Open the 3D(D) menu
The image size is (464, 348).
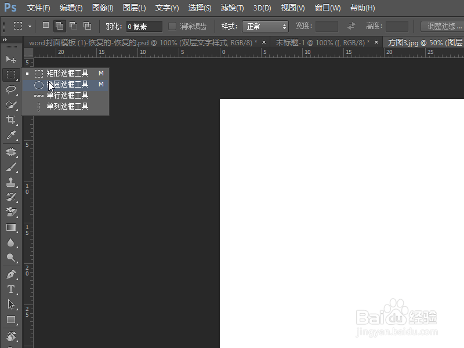pos(262,8)
